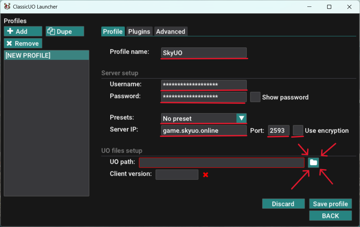Click the Profile name field
360x227 pixels.
(x=204, y=53)
